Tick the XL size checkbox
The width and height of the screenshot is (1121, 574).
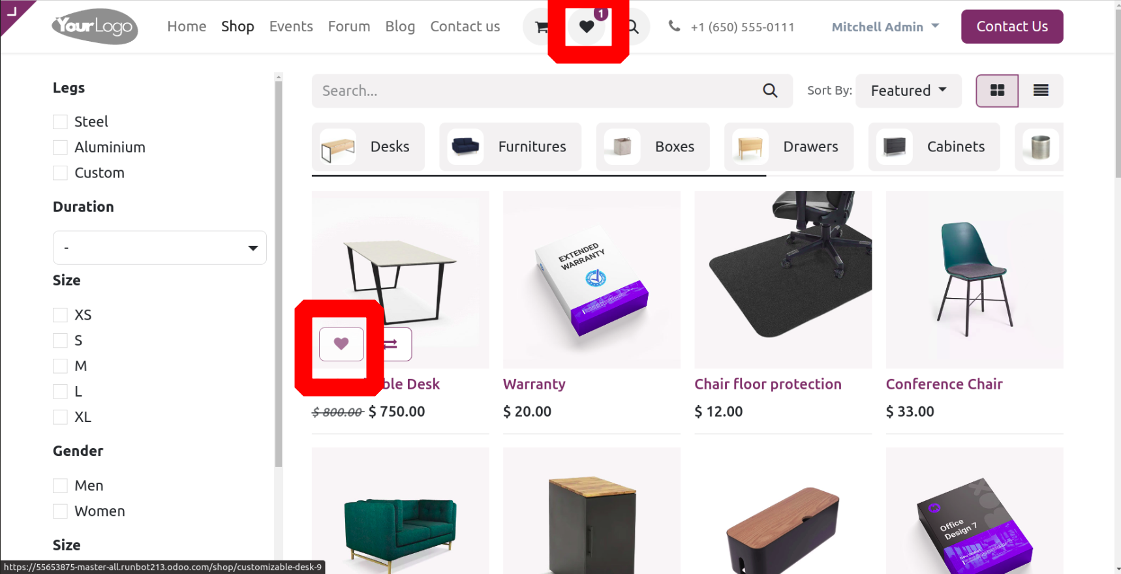tap(60, 417)
